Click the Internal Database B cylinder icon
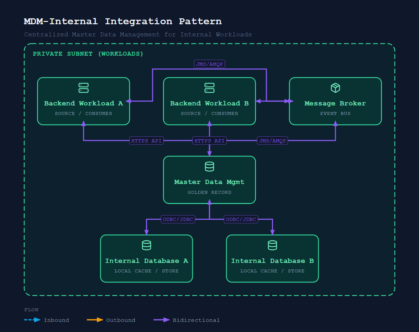The image size is (419, 332). point(272,245)
